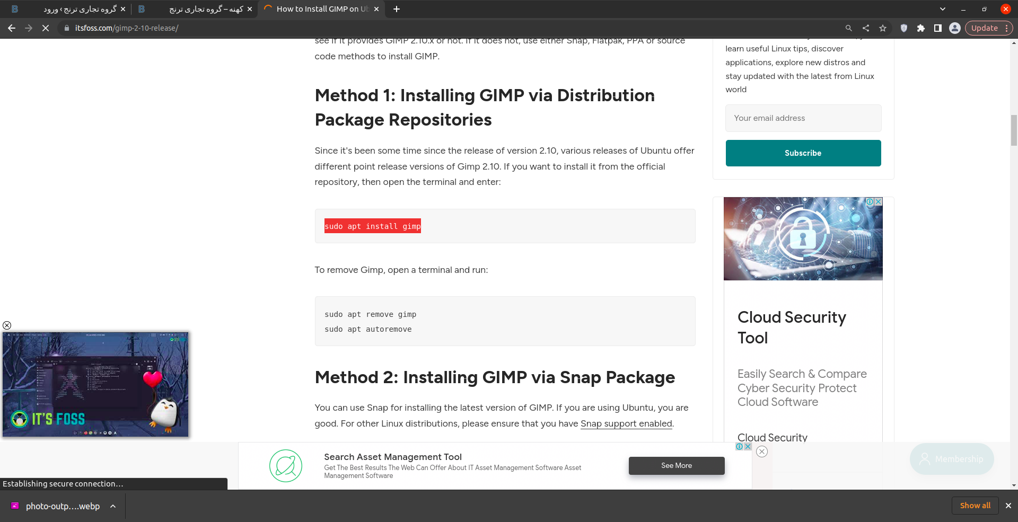Click the Subscribe button

pos(803,153)
